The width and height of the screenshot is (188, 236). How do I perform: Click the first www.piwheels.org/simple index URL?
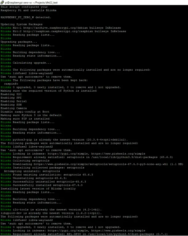pos(118,154)
